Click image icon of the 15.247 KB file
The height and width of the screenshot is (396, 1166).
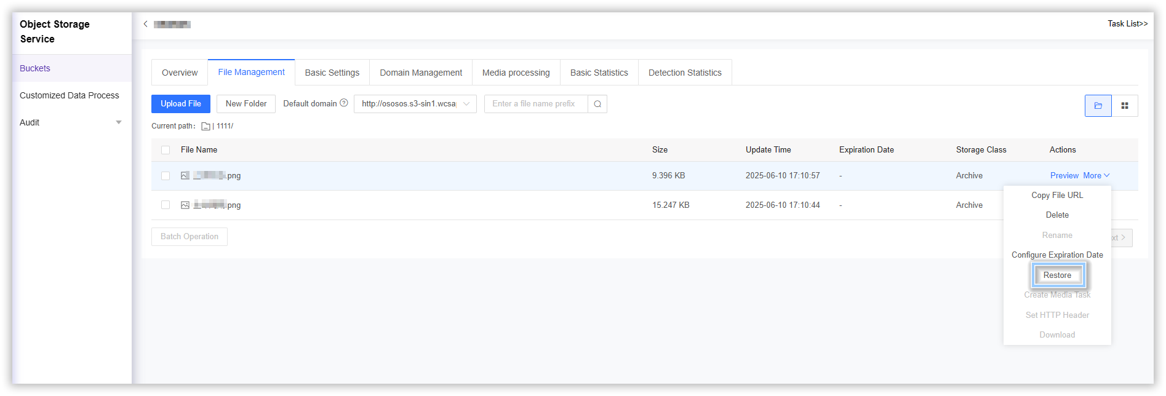[185, 205]
